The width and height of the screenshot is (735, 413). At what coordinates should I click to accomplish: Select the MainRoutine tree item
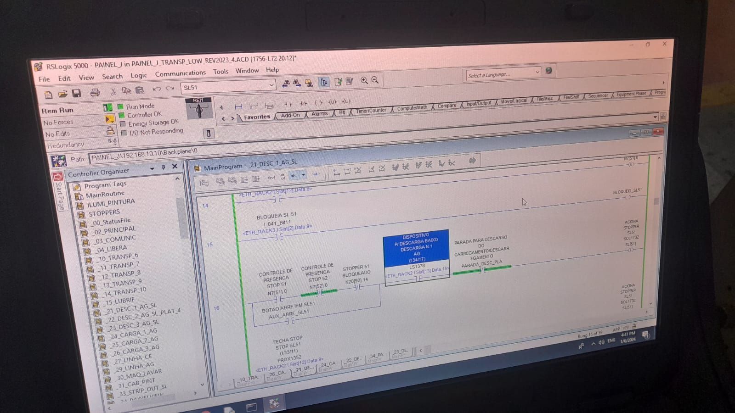point(105,194)
